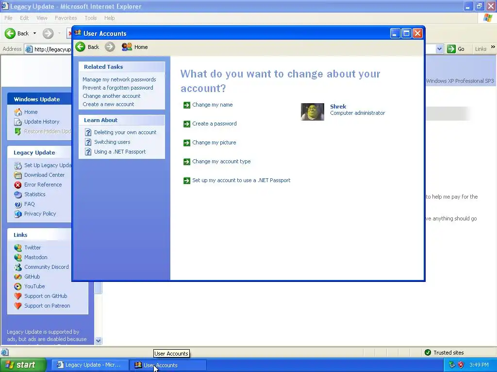Click the Manage my network passwords link

point(119,79)
